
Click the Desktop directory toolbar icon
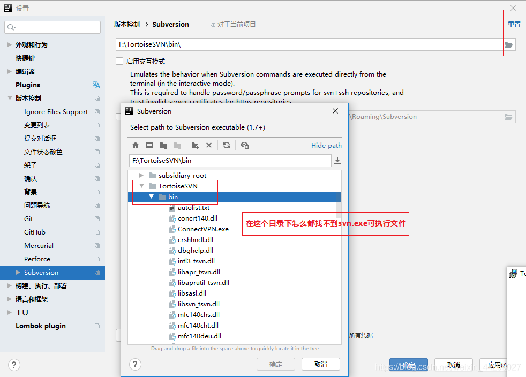149,145
